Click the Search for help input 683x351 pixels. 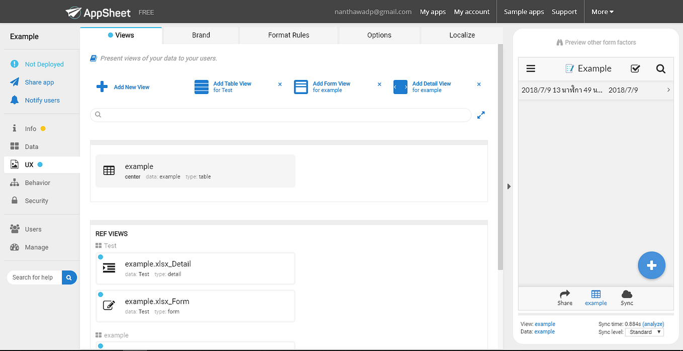[x=34, y=277]
